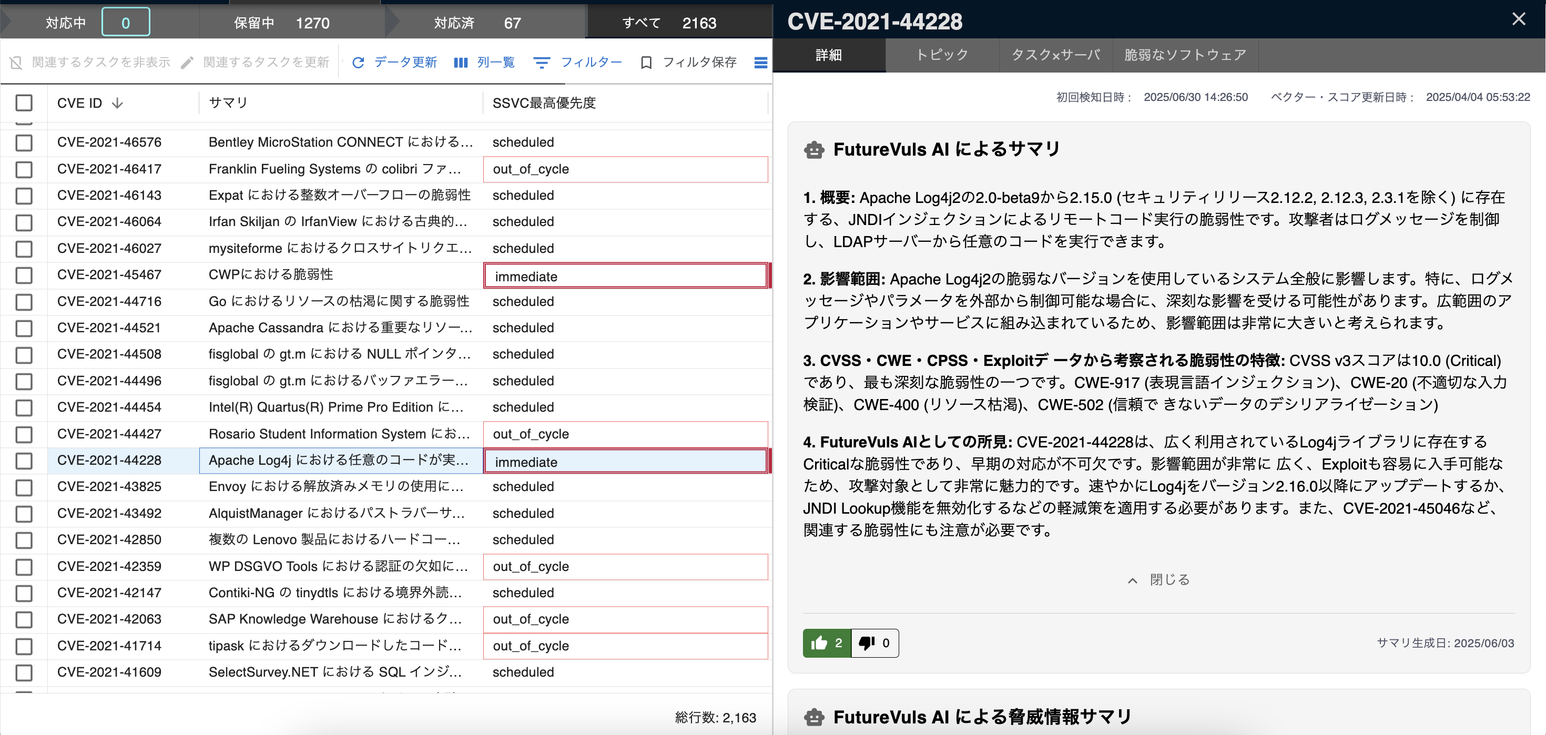Click the thumbs up feedback button
The height and width of the screenshot is (735, 1546).
click(827, 643)
